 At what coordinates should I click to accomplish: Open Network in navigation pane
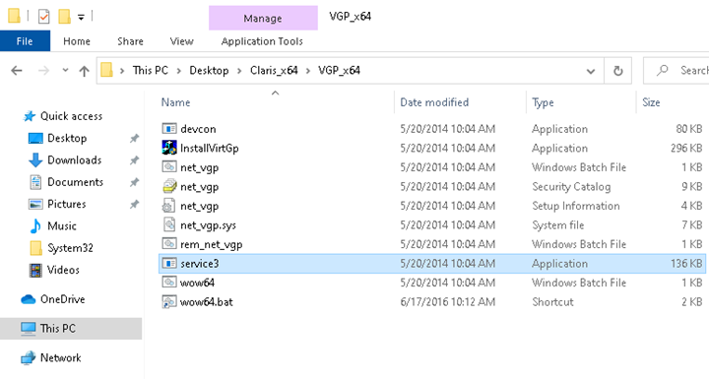point(61,357)
